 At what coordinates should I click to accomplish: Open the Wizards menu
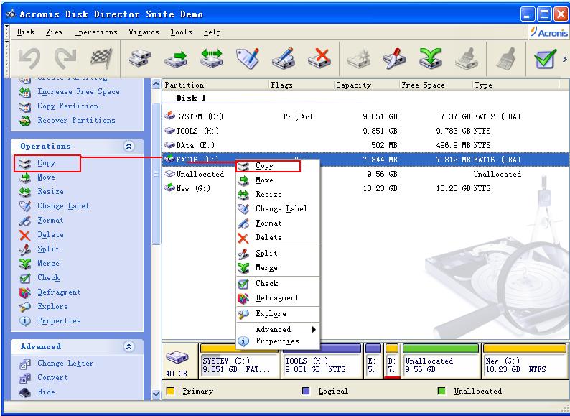[x=144, y=32]
